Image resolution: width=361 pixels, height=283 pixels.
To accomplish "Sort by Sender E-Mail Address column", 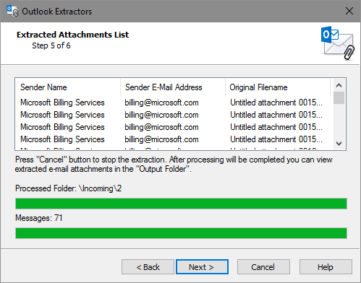I will tap(173, 87).
